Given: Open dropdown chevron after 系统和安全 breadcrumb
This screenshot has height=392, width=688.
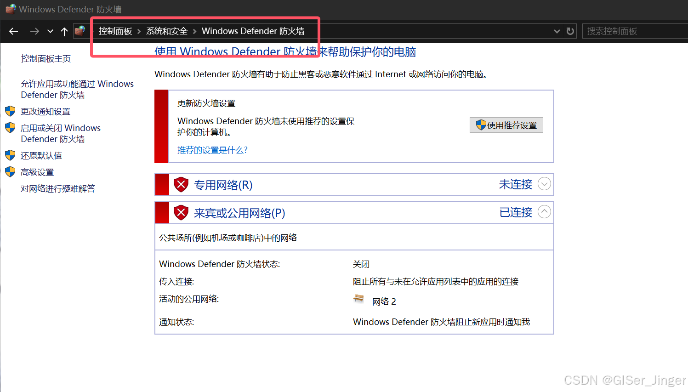Looking at the screenshot, I should [194, 31].
